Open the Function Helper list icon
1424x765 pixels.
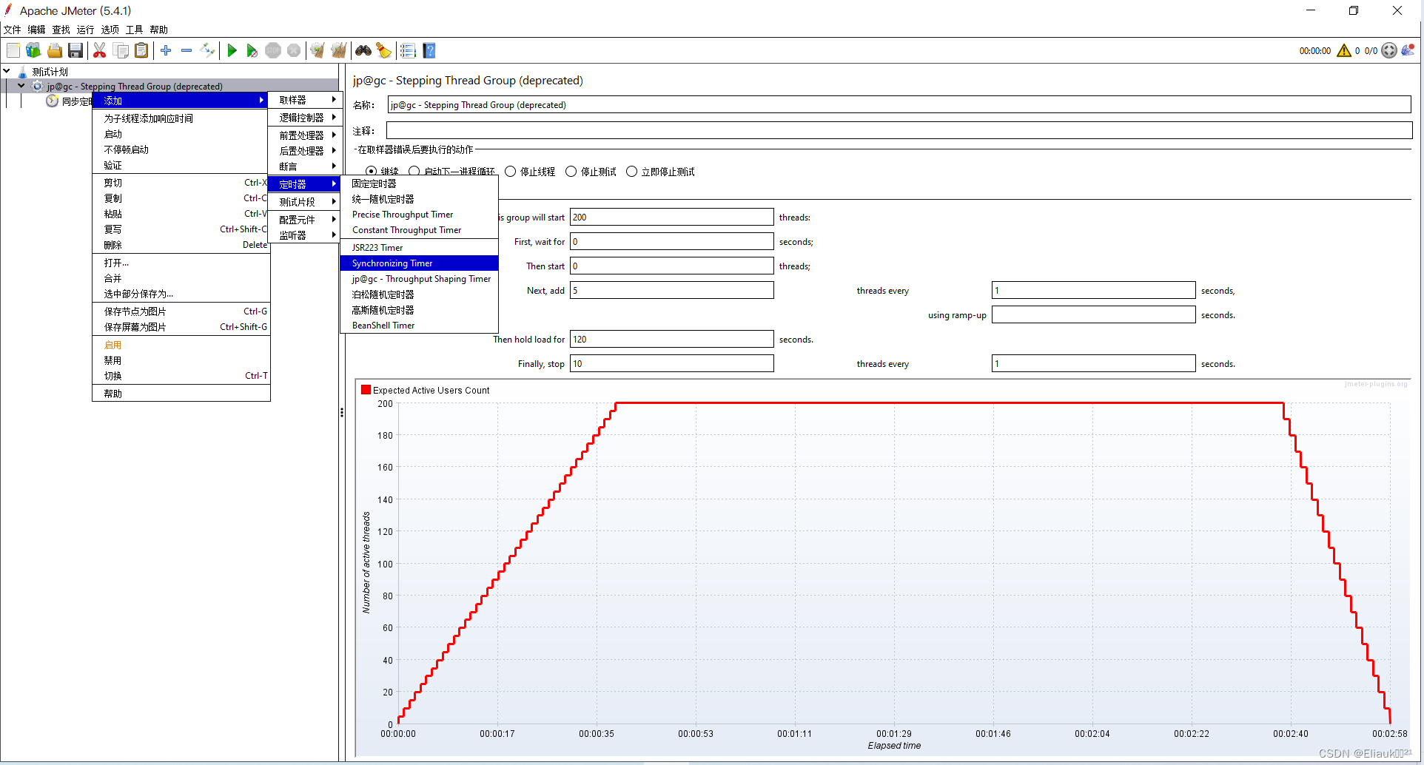click(x=408, y=50)
